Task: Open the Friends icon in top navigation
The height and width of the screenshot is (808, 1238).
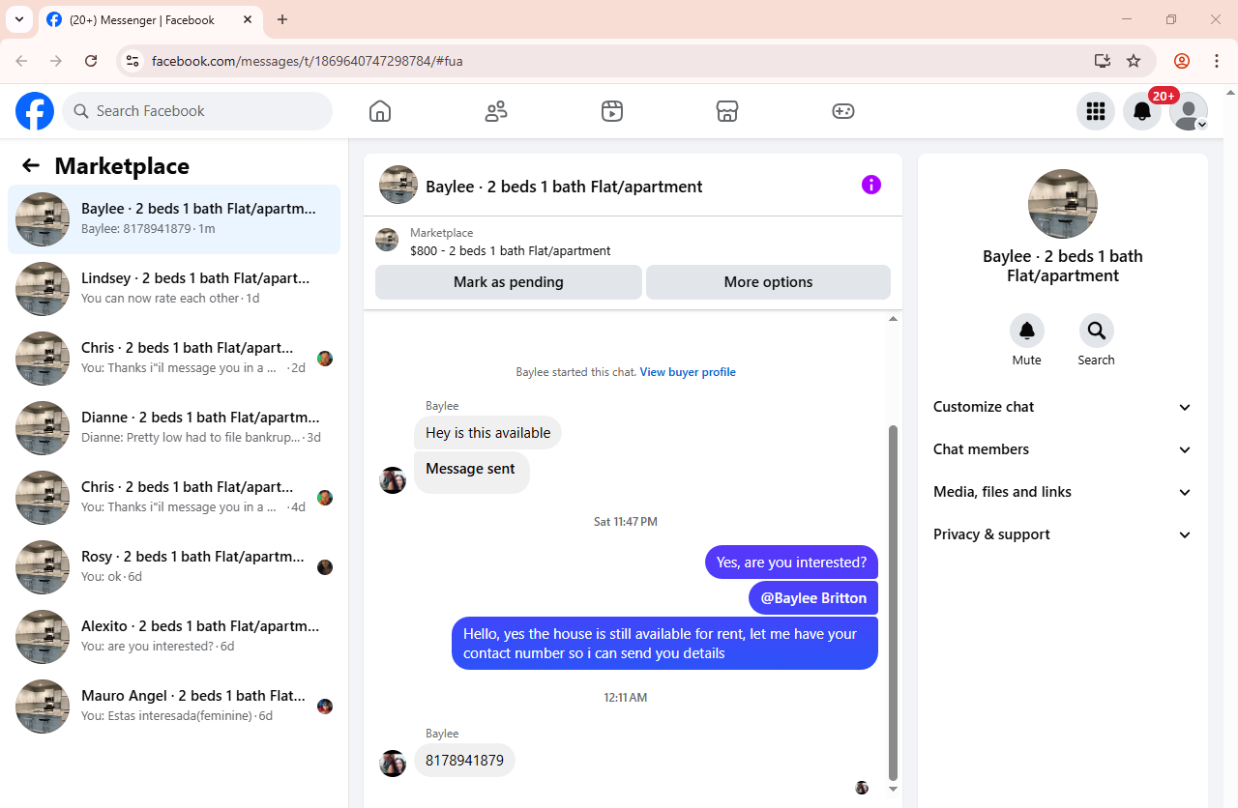Action: [496, 111]
